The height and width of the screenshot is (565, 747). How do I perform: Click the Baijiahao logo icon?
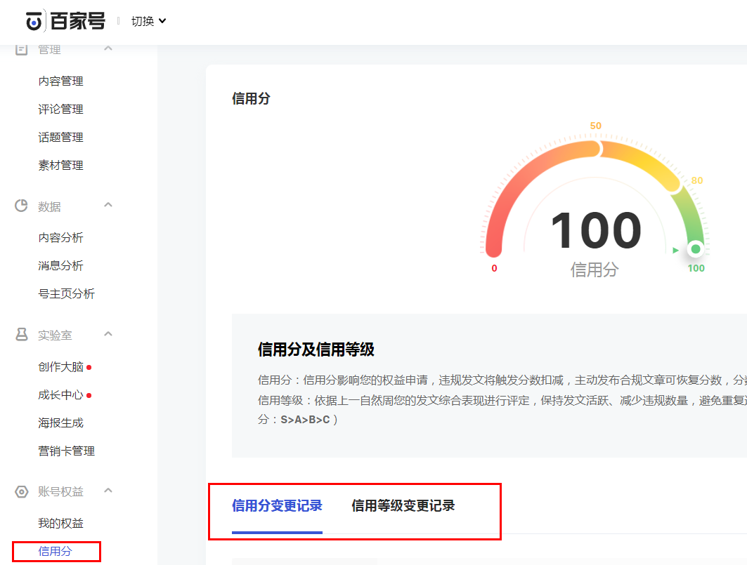(x=34, y=21)
